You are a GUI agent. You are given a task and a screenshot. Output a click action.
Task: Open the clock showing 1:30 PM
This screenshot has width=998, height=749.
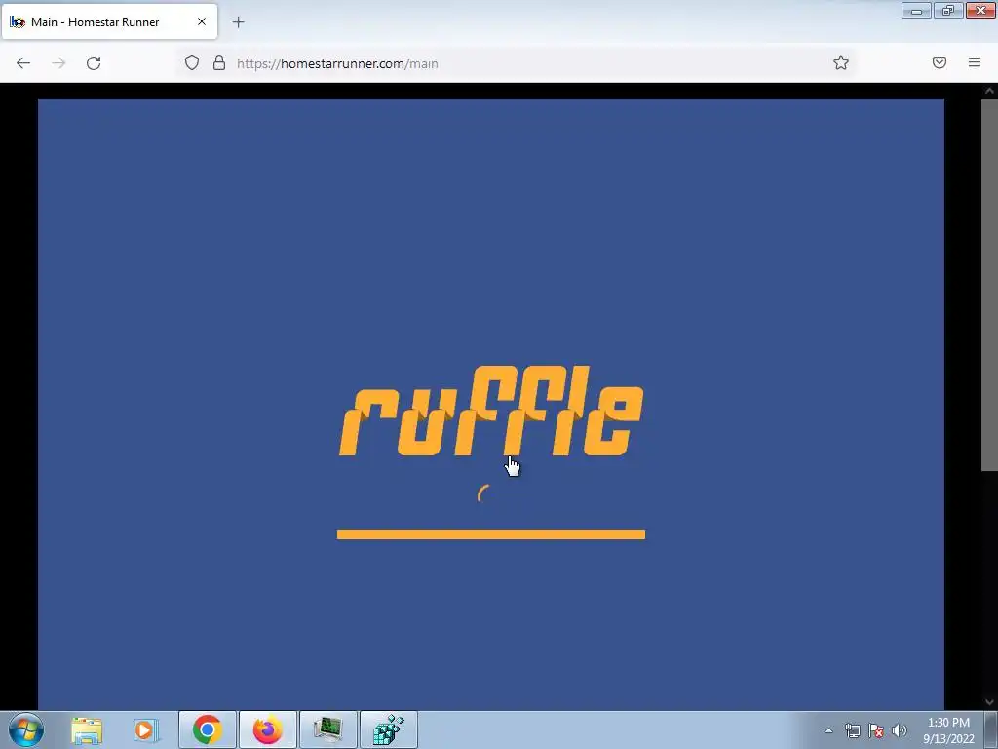948,730
